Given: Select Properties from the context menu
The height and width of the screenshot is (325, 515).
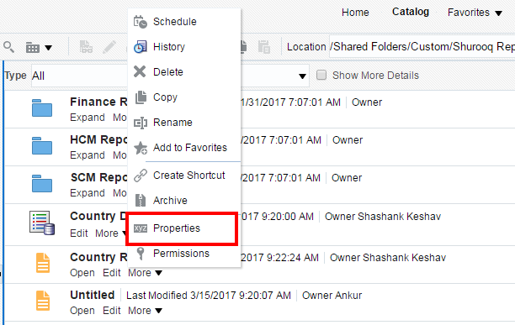Looking at the screenshot, I should tap(177, 228).
